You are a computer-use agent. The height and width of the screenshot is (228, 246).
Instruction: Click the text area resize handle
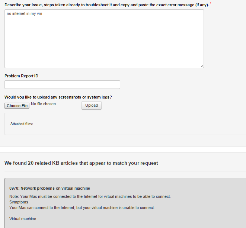coord(202,66)
